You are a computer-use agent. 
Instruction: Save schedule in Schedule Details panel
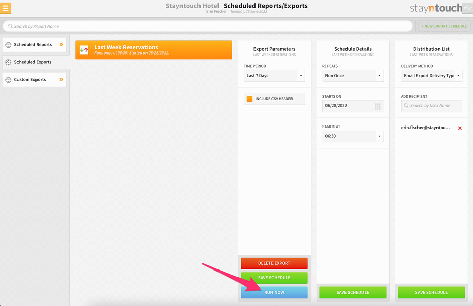pos(353,292)
